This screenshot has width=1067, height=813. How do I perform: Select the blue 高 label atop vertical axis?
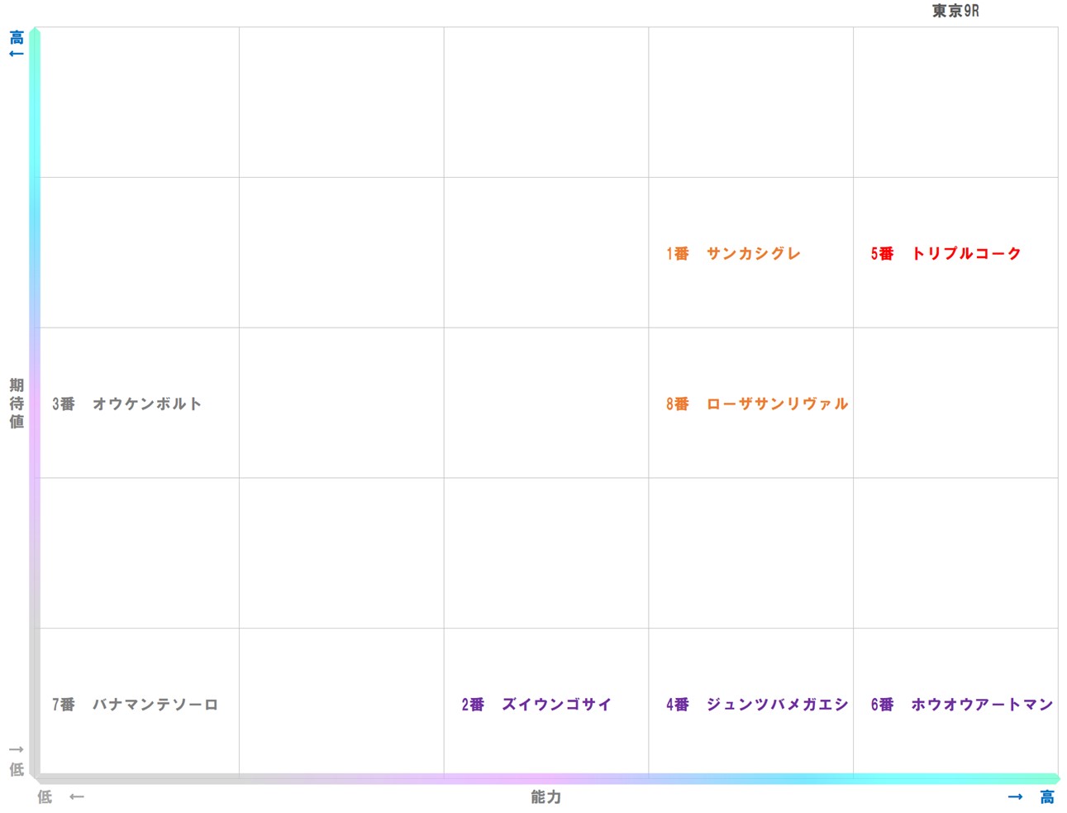[17, 37]
